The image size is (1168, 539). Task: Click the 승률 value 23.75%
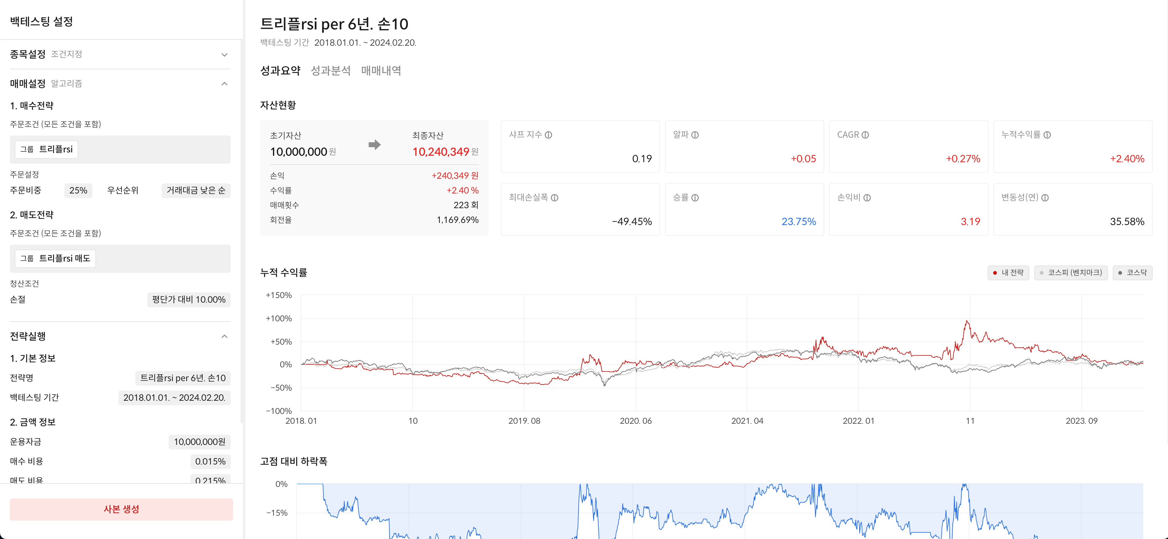point(798,222)
